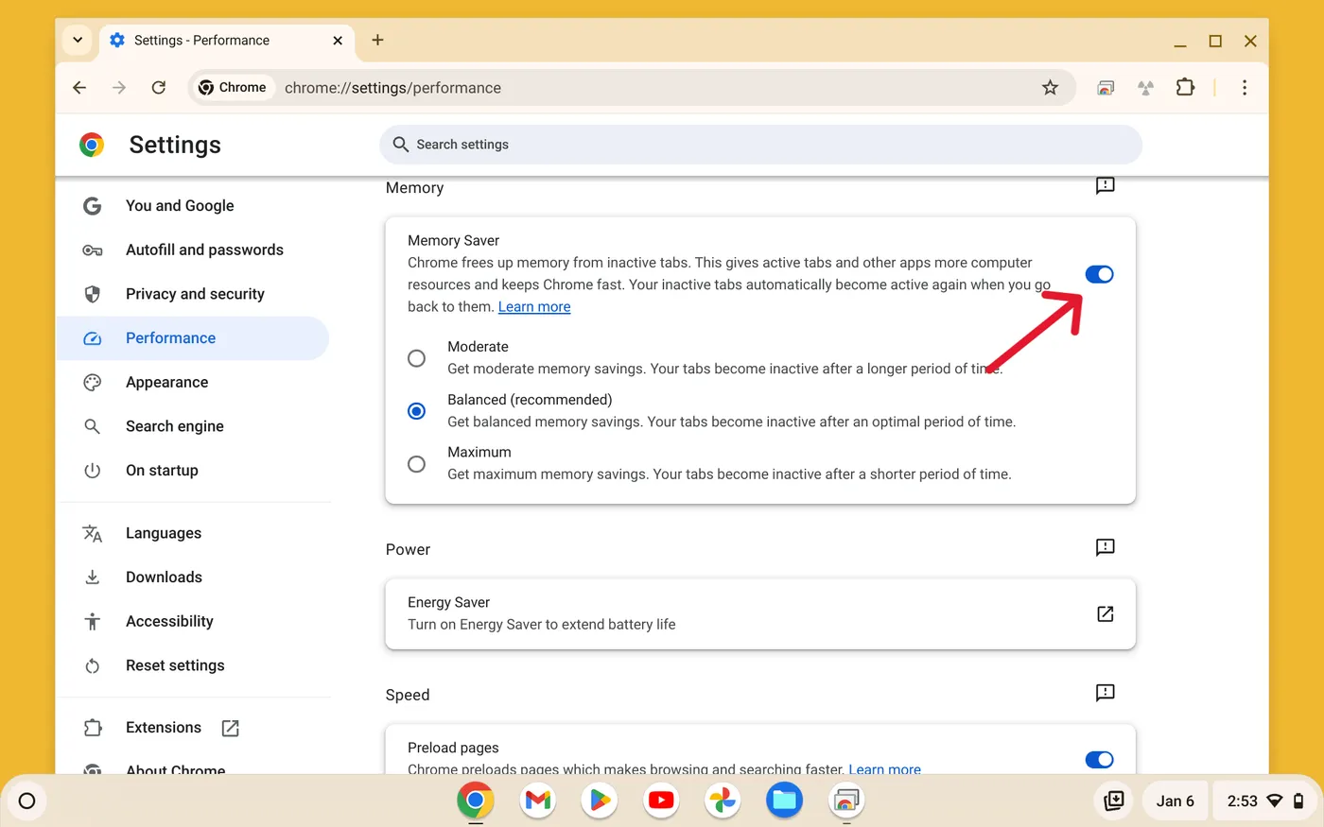The image size is (1324, 827).
Task: Open Privacy and security section
Action: (x=193, y=294)
